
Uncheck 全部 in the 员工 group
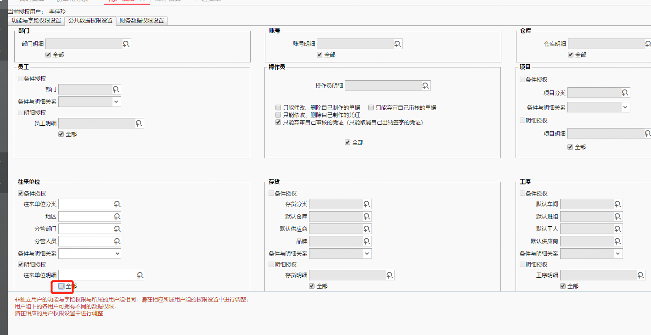click(61, 134)
